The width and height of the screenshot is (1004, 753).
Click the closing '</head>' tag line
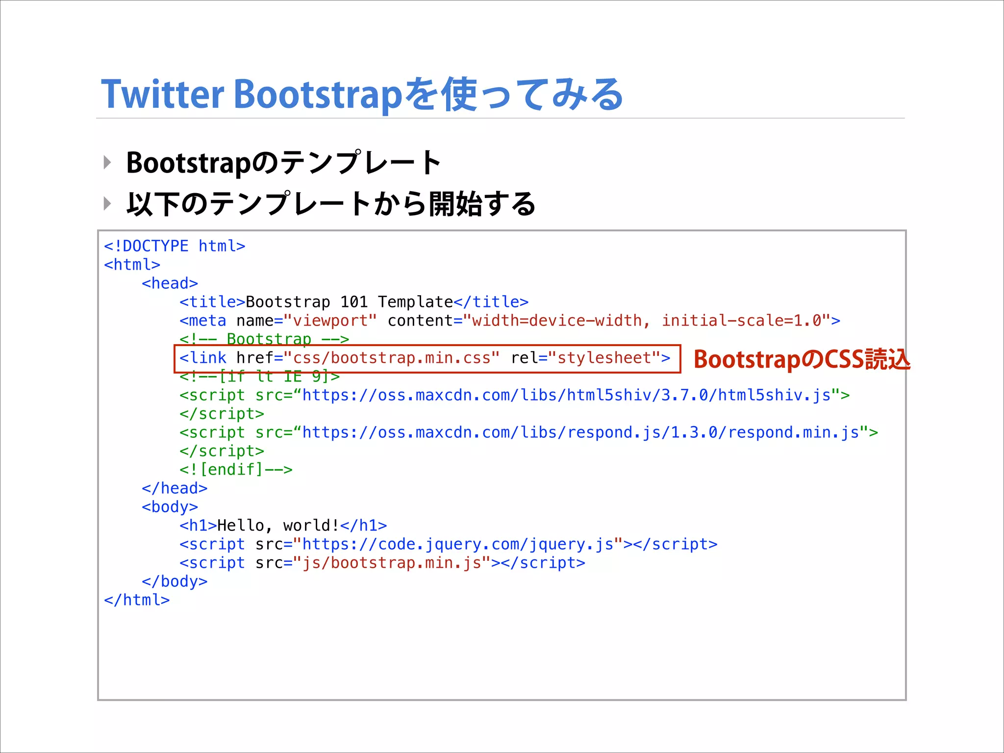tap(175, 488)
